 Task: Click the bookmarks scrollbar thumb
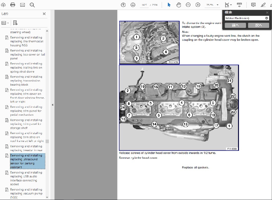coord(47,141)
